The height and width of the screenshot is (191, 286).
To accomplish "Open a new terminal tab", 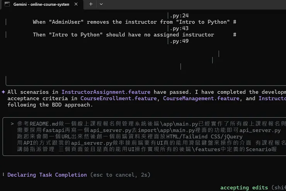I will pyautogui.click(x=91, y=4).
